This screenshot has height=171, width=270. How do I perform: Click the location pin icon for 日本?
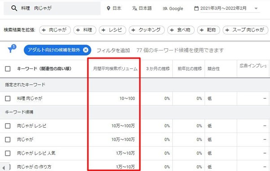(x=109, y=8)
